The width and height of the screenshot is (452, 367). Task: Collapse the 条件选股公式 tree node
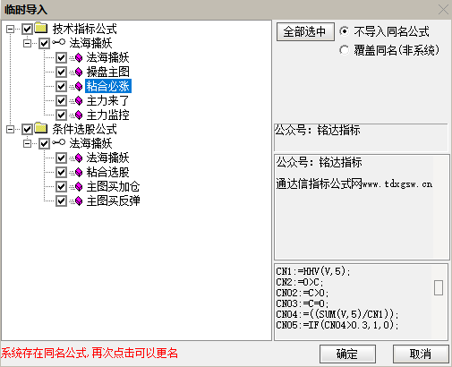pos(10,129)
